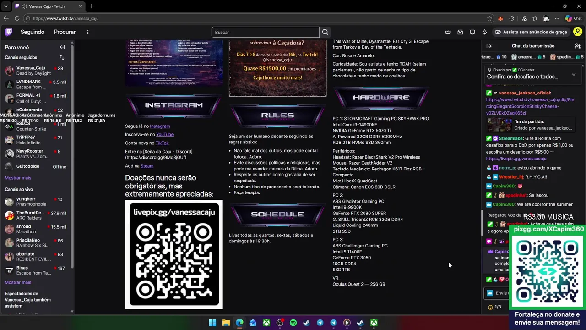The image size is (586, 330).
Task: Open chat community users icon
Action: click(577, 46)
